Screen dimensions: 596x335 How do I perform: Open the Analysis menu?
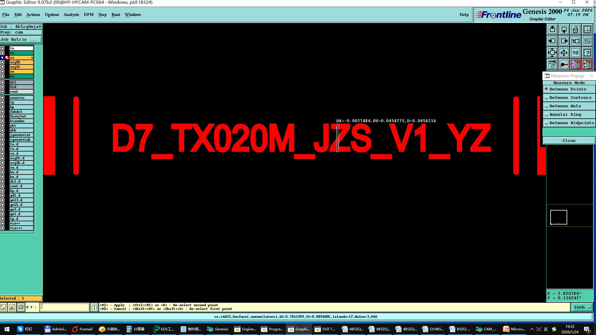coord(71,15)
